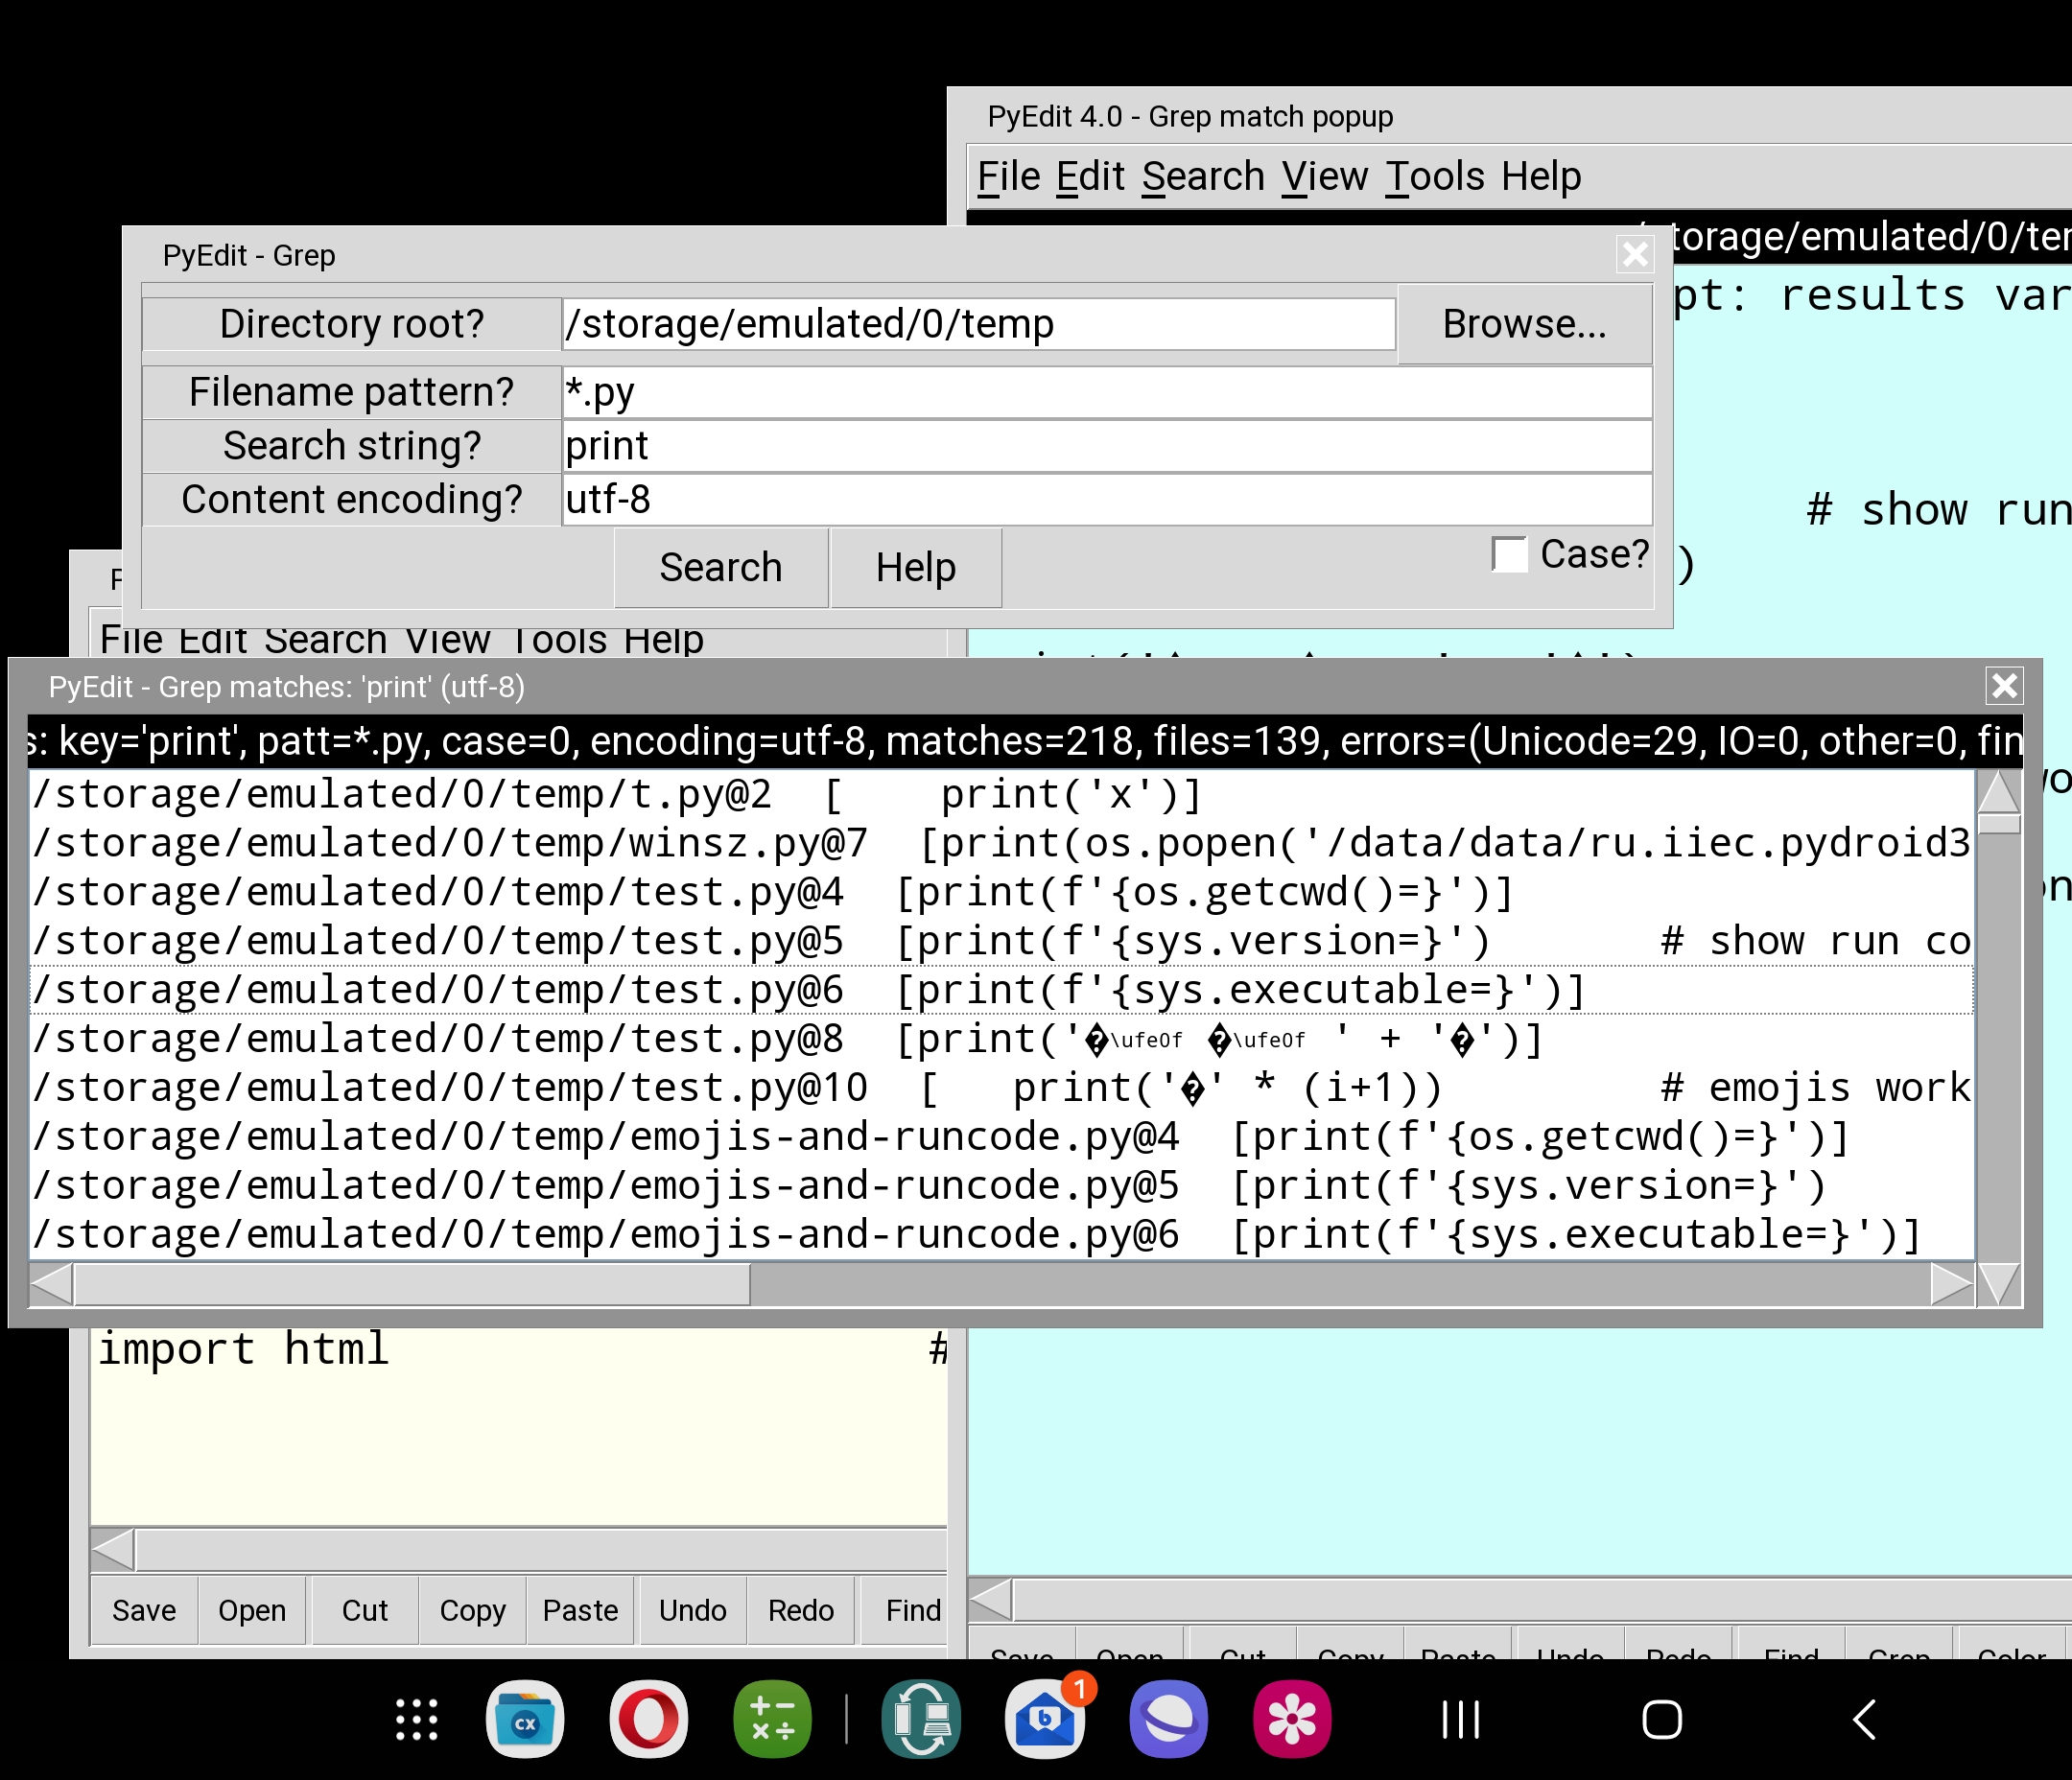Close the Grep matches window
Image resolution: width=2072 pixels, height=1780 pixels.
pyautogui.click(x=2004, y=686)
